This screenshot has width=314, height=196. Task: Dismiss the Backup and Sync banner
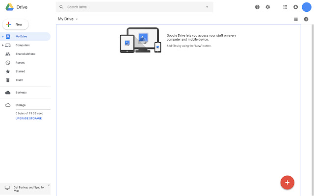[x=49, y=185]
